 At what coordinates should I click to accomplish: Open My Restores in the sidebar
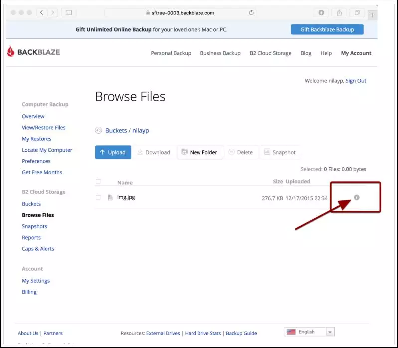coord(37,139)
